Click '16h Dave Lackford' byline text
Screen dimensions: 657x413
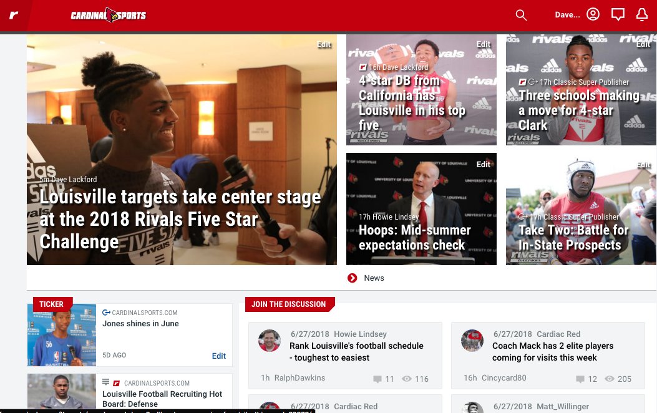pos(399,67)
